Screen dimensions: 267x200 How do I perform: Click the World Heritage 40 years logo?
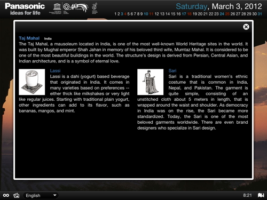coord(75,9)
